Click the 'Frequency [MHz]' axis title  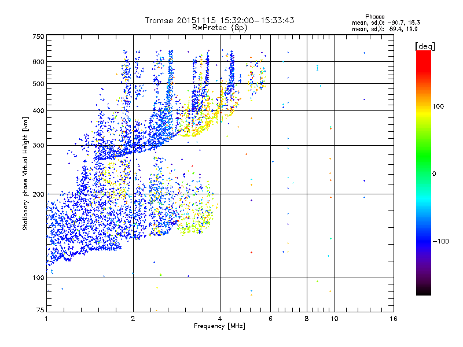pyautogui.click(x=219, y=326)
